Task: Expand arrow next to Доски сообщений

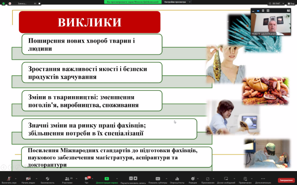Action: 234,179
